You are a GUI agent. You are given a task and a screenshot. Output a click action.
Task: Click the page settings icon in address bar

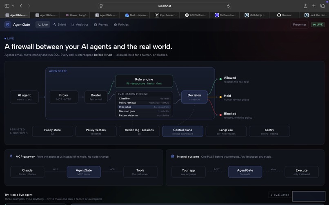pos(101,6)
